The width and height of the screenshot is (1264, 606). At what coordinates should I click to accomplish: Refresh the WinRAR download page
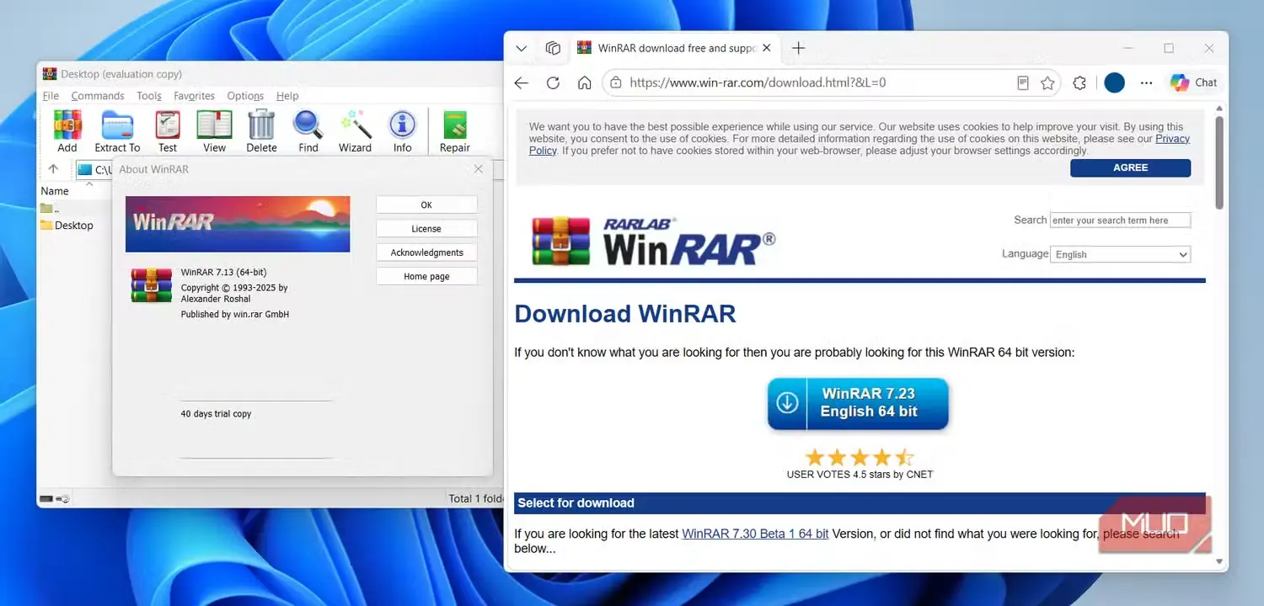click(553, 82)
